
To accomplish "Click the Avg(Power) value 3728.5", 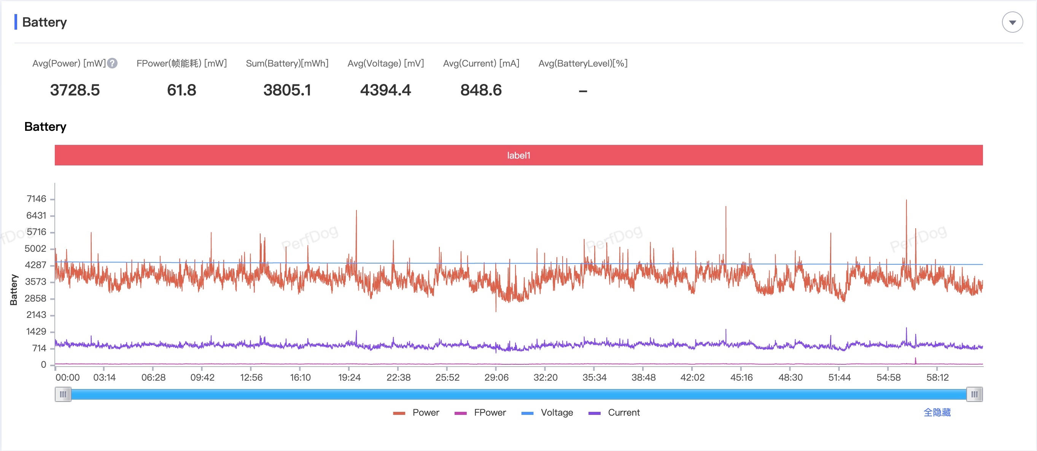I will click(75, 90).
